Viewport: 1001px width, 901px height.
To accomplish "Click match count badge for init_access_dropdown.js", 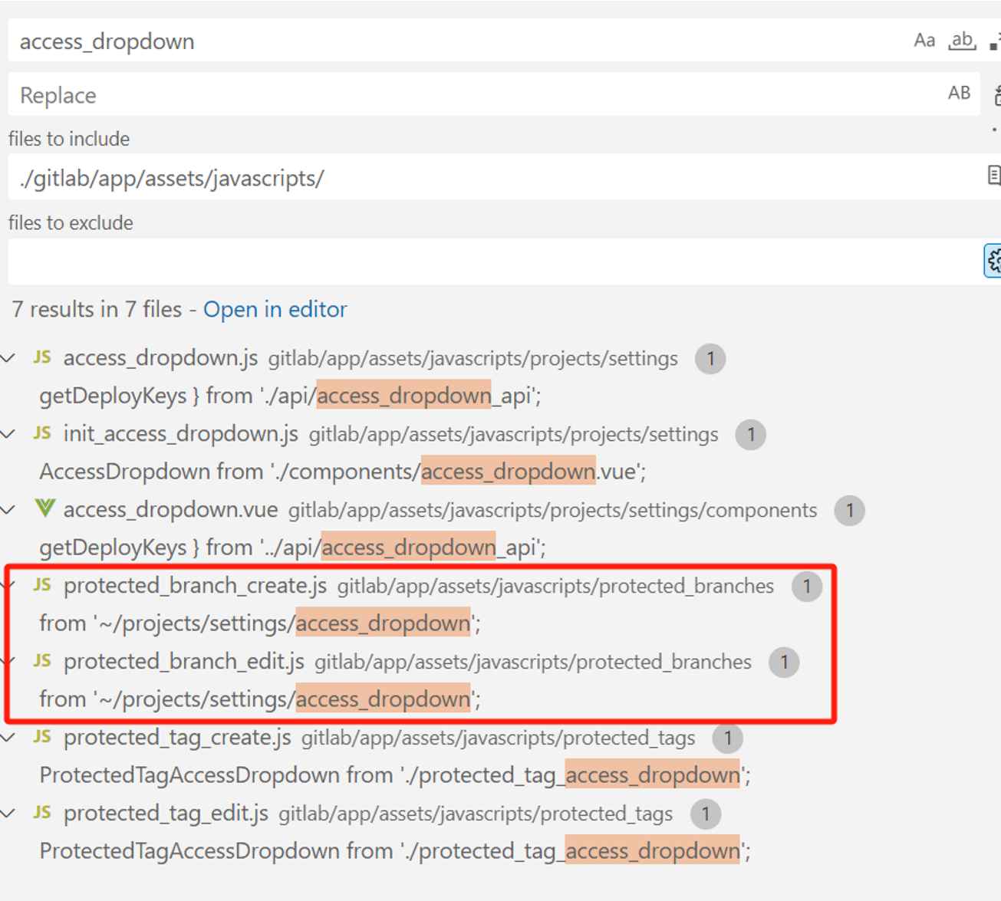I will 751,434.
